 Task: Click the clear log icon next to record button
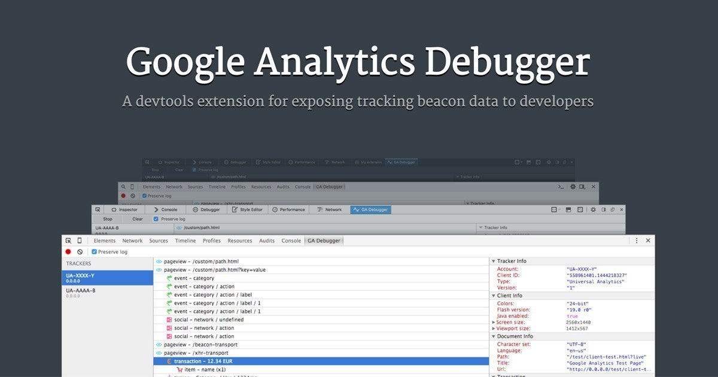click(80, 251)
